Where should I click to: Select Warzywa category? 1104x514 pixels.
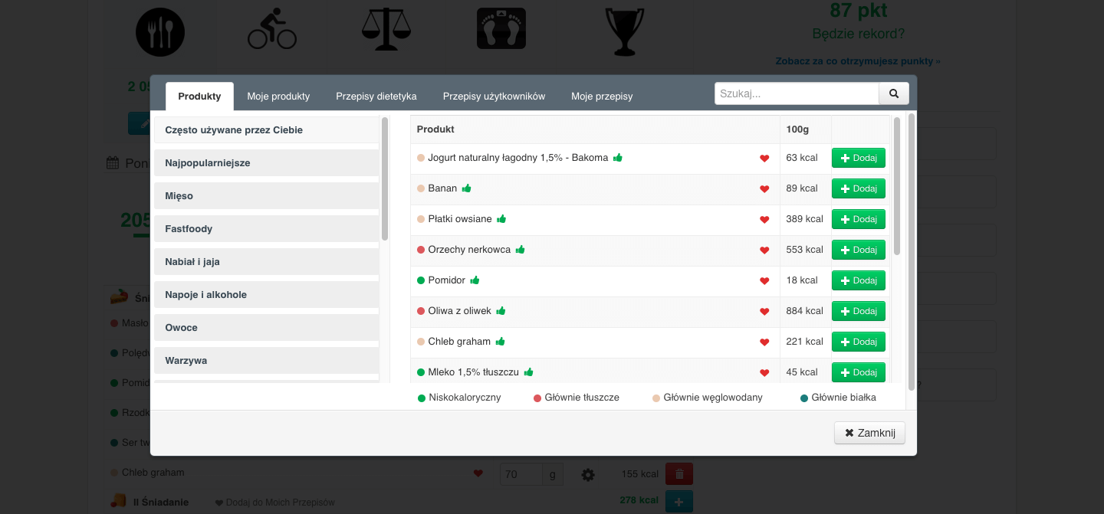[x=267, y=361]
